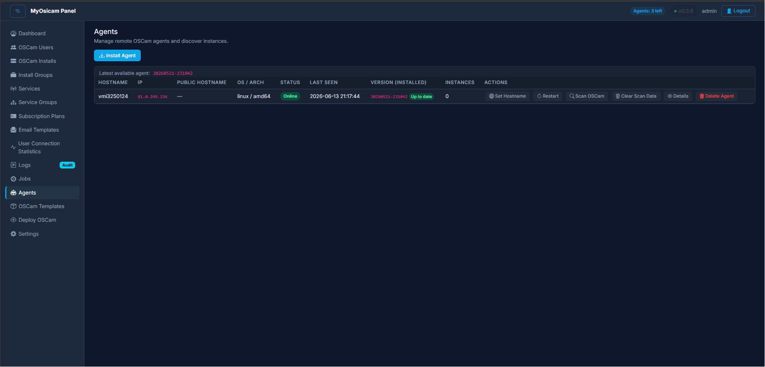Click the Jobs gear icon

click(x=13, y=179)
